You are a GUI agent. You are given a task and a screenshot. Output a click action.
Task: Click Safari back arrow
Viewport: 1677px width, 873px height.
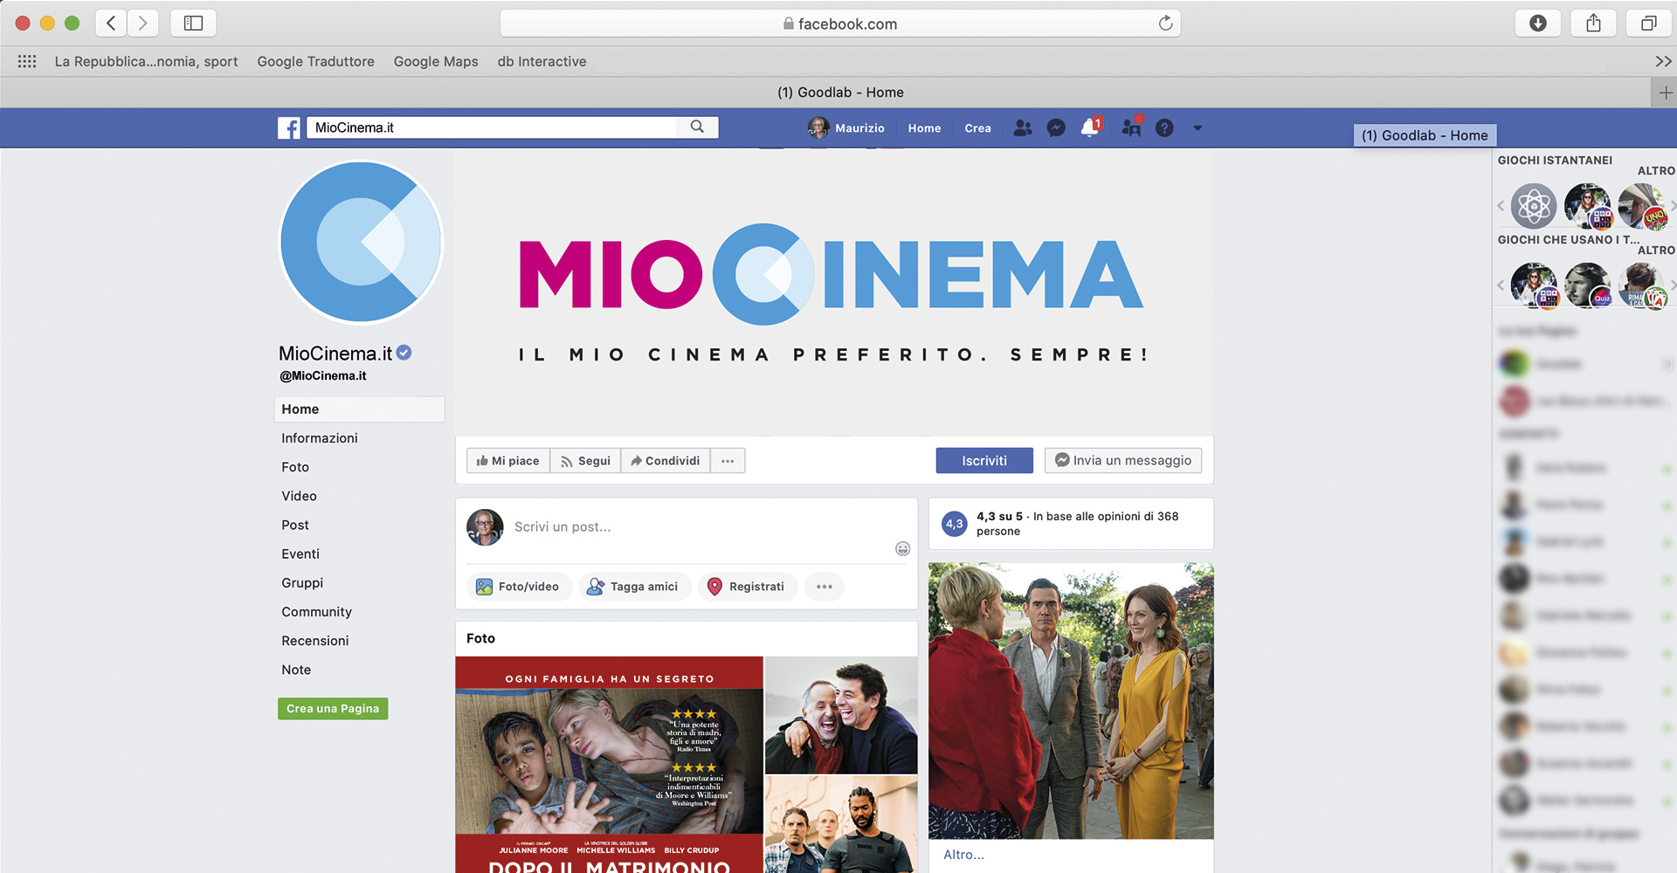tap(111, 24)
